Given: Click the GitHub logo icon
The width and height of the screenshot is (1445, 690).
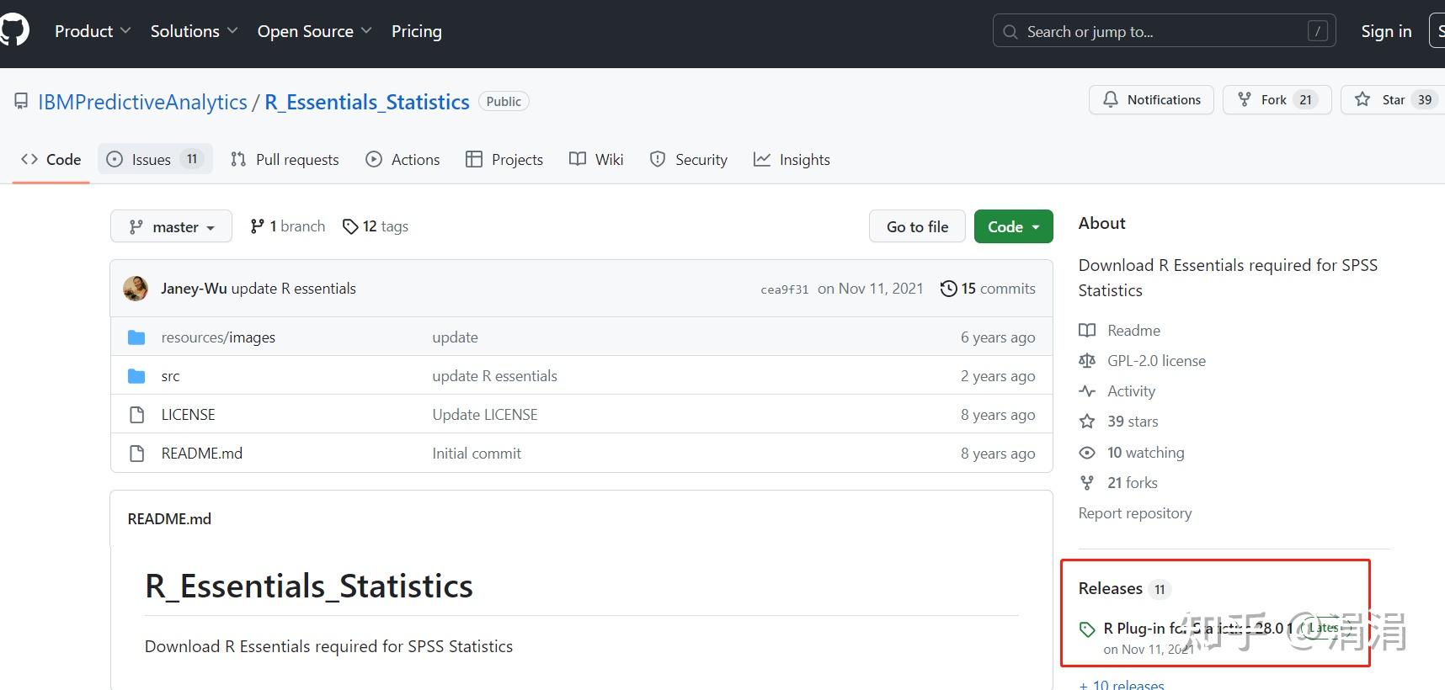Looking at the screenshot, I should [x=13, y=31].
